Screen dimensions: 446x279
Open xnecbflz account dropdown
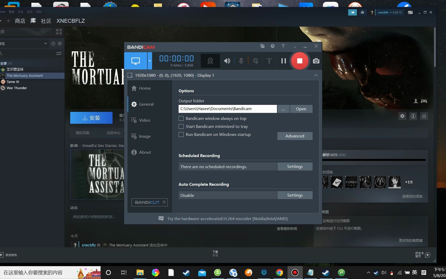point(390,12)
